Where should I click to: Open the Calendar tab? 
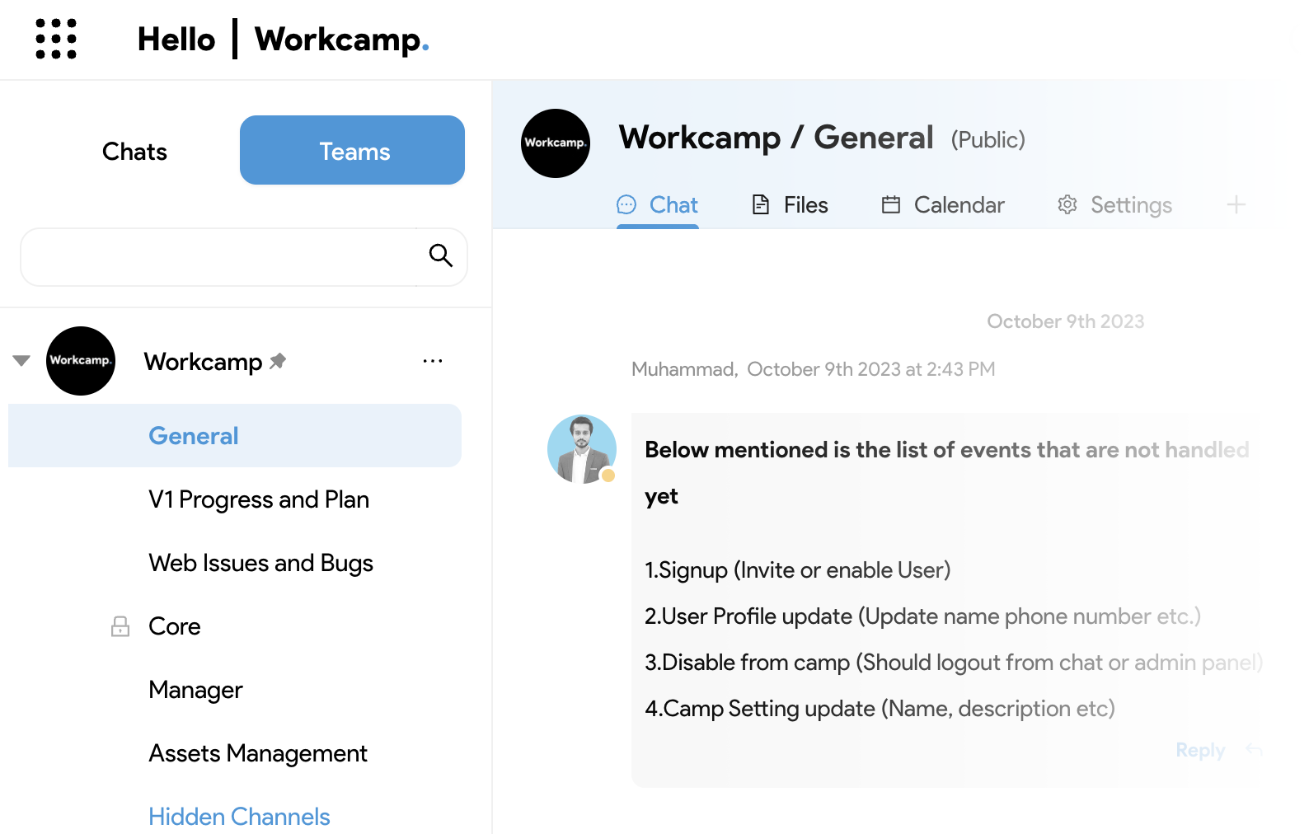point(943,204)
